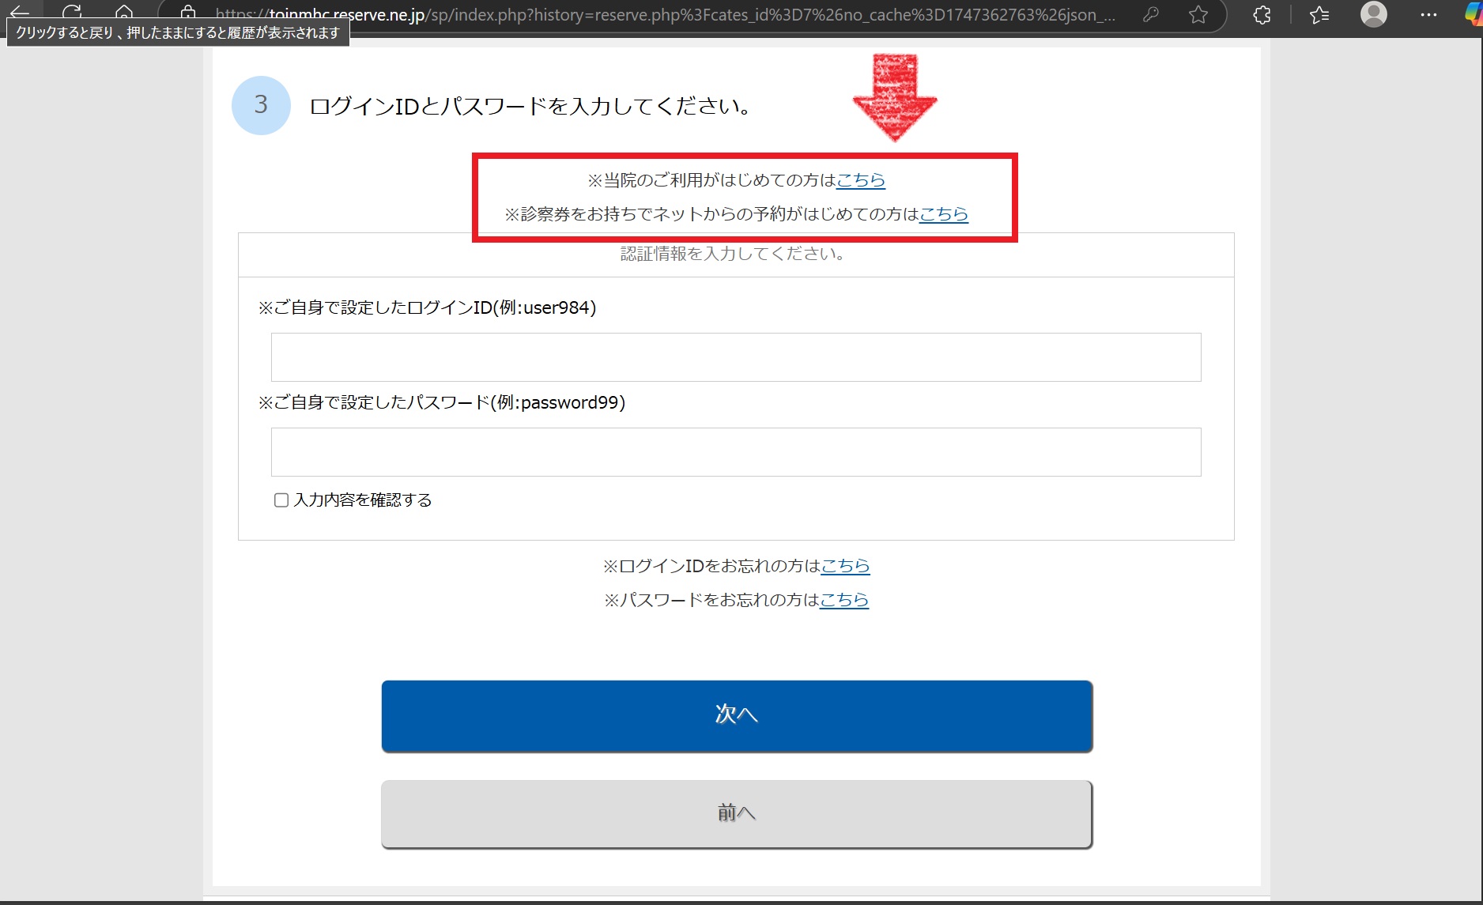
Task: Add this page to favorites with the star
Action: 1198,15
